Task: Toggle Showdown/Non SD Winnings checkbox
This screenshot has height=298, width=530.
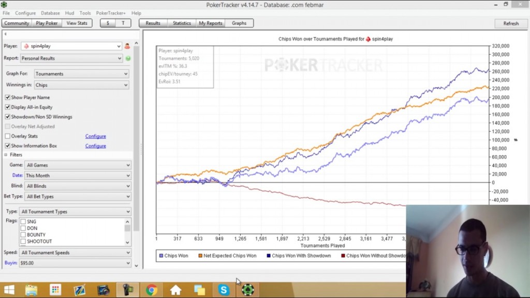Action: coord(7,117)
